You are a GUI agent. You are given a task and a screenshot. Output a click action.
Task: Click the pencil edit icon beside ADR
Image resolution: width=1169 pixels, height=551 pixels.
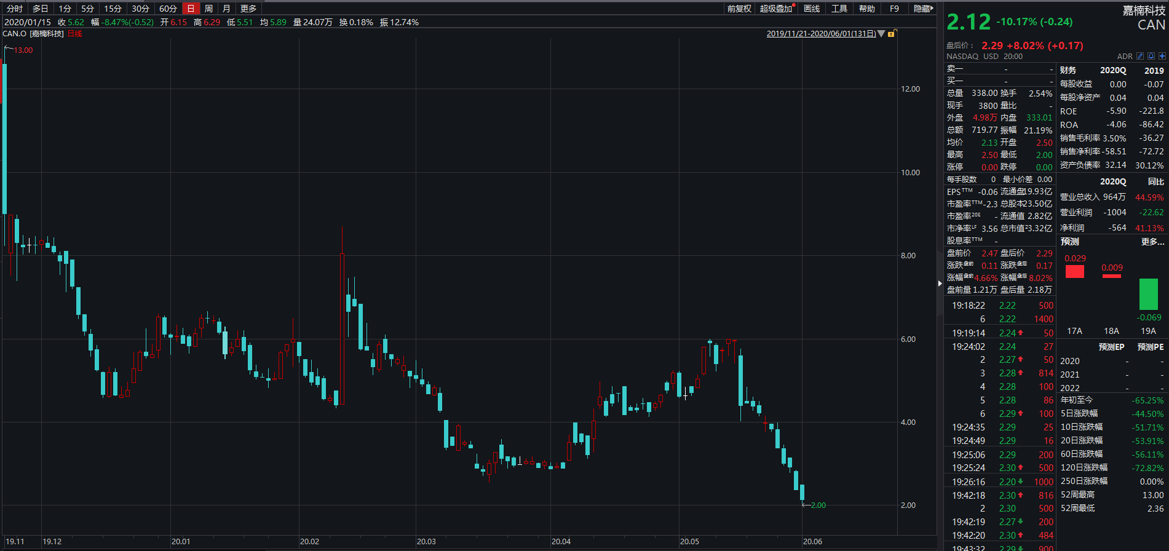(1140, 56)
